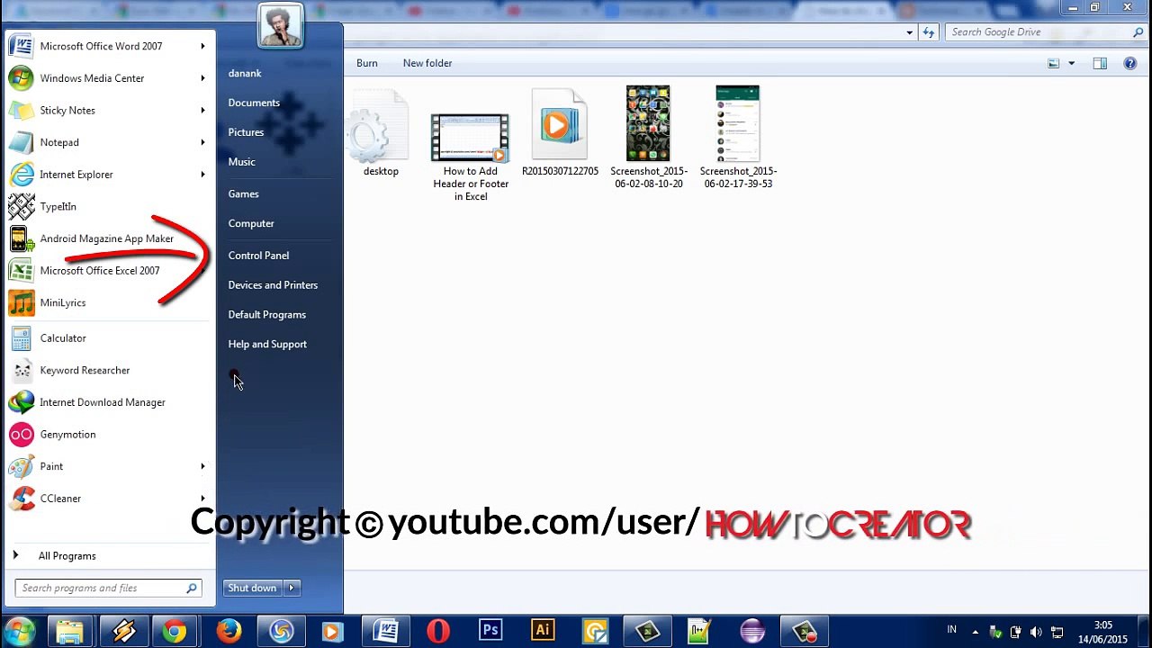Open Sticky Notes program
The image size is (1152, 648).
point(67,111)
